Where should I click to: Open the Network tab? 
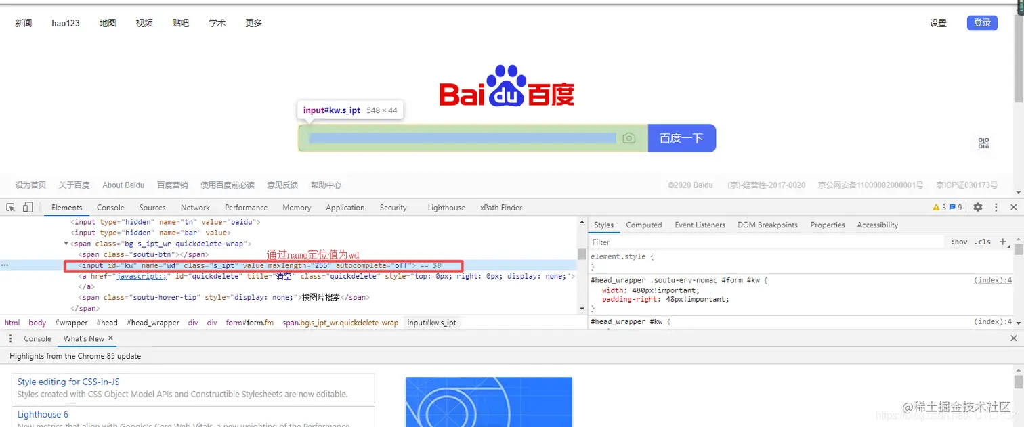195,208
